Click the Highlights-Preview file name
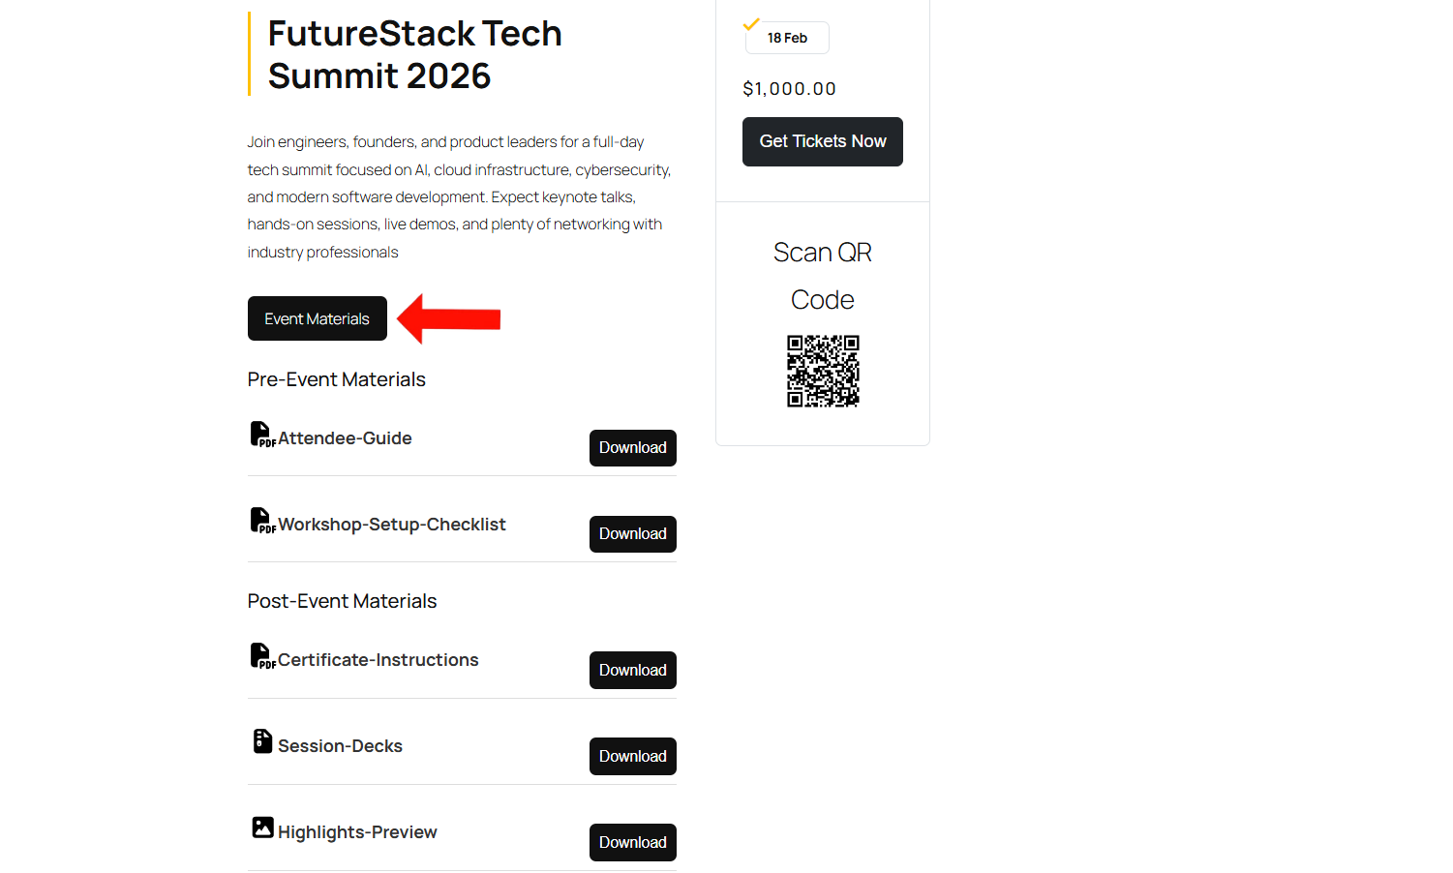Screen dimensions: 1453x873 coord(357,832)
